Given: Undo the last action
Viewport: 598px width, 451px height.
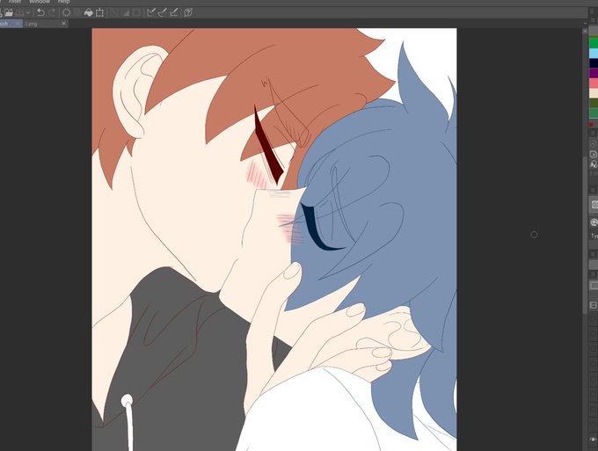Looking at the screenshot, I should tap(40, 12).
